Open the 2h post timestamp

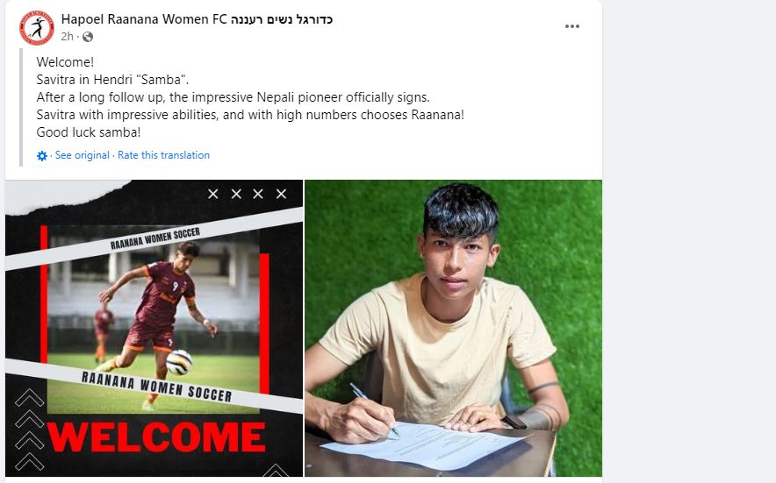(x=67, y=37)
